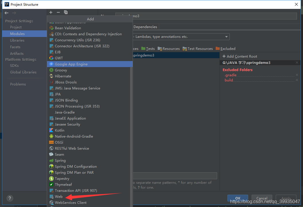This screenshot has height=207, width=303.
Task: Click the Spring DM Configuration icon
Action: [x=51, y=167]
